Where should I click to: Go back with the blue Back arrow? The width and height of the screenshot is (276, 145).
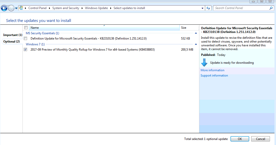coord(4,8)
